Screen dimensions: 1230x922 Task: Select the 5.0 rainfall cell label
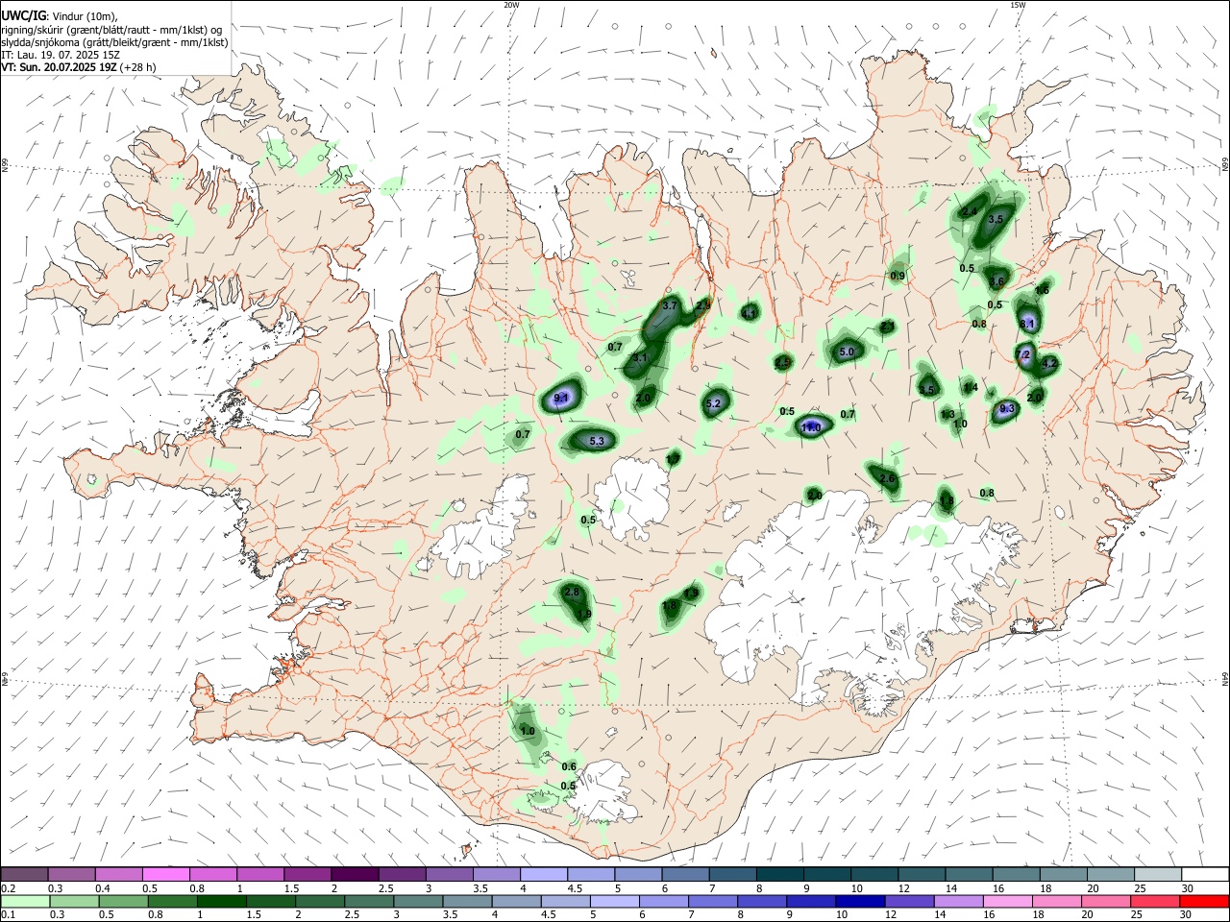[847, 352]
